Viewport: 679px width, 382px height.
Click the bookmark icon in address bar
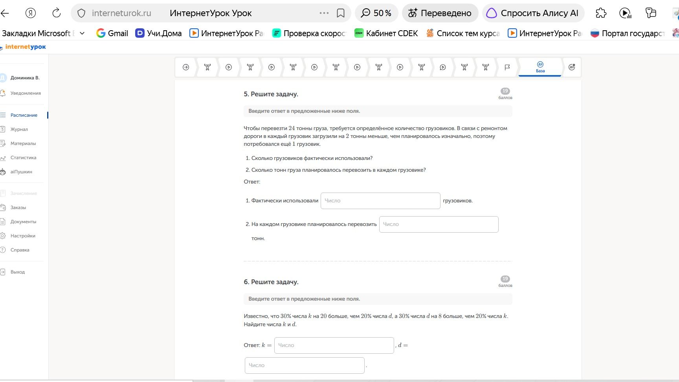341,13
